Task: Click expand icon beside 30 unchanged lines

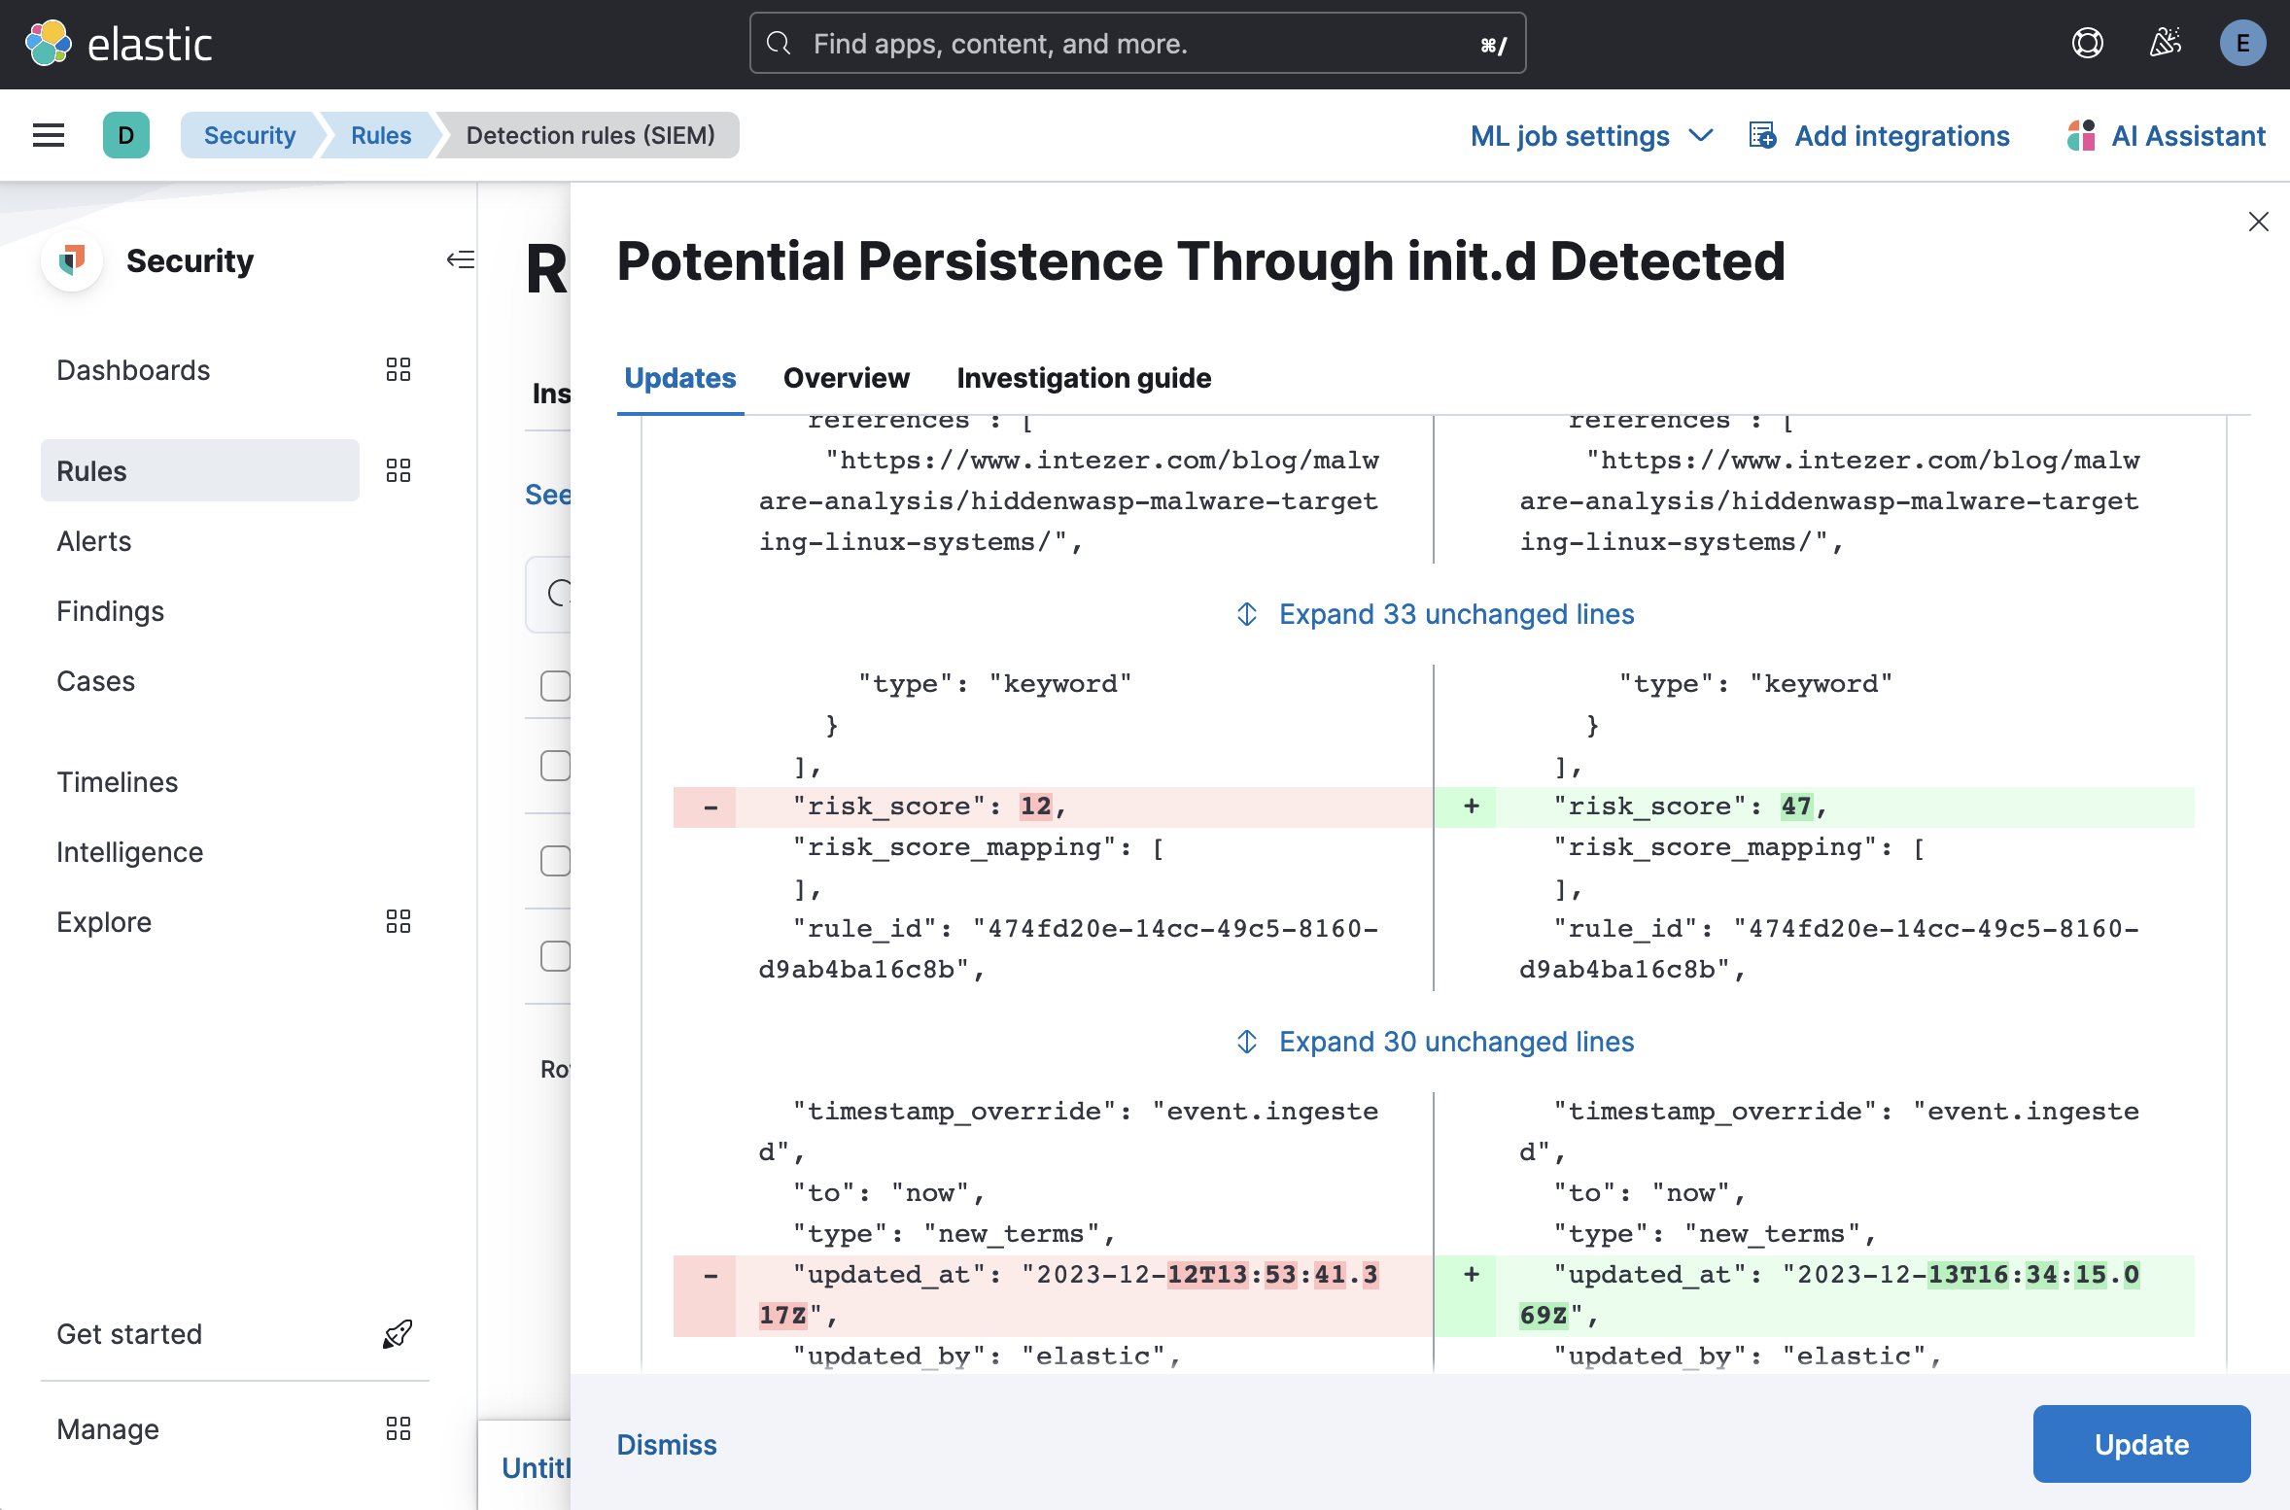Action: coord(1247,1042)
